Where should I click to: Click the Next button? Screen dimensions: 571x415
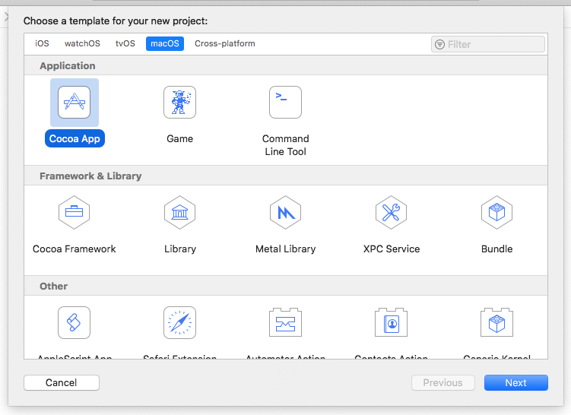coord(516,382)
